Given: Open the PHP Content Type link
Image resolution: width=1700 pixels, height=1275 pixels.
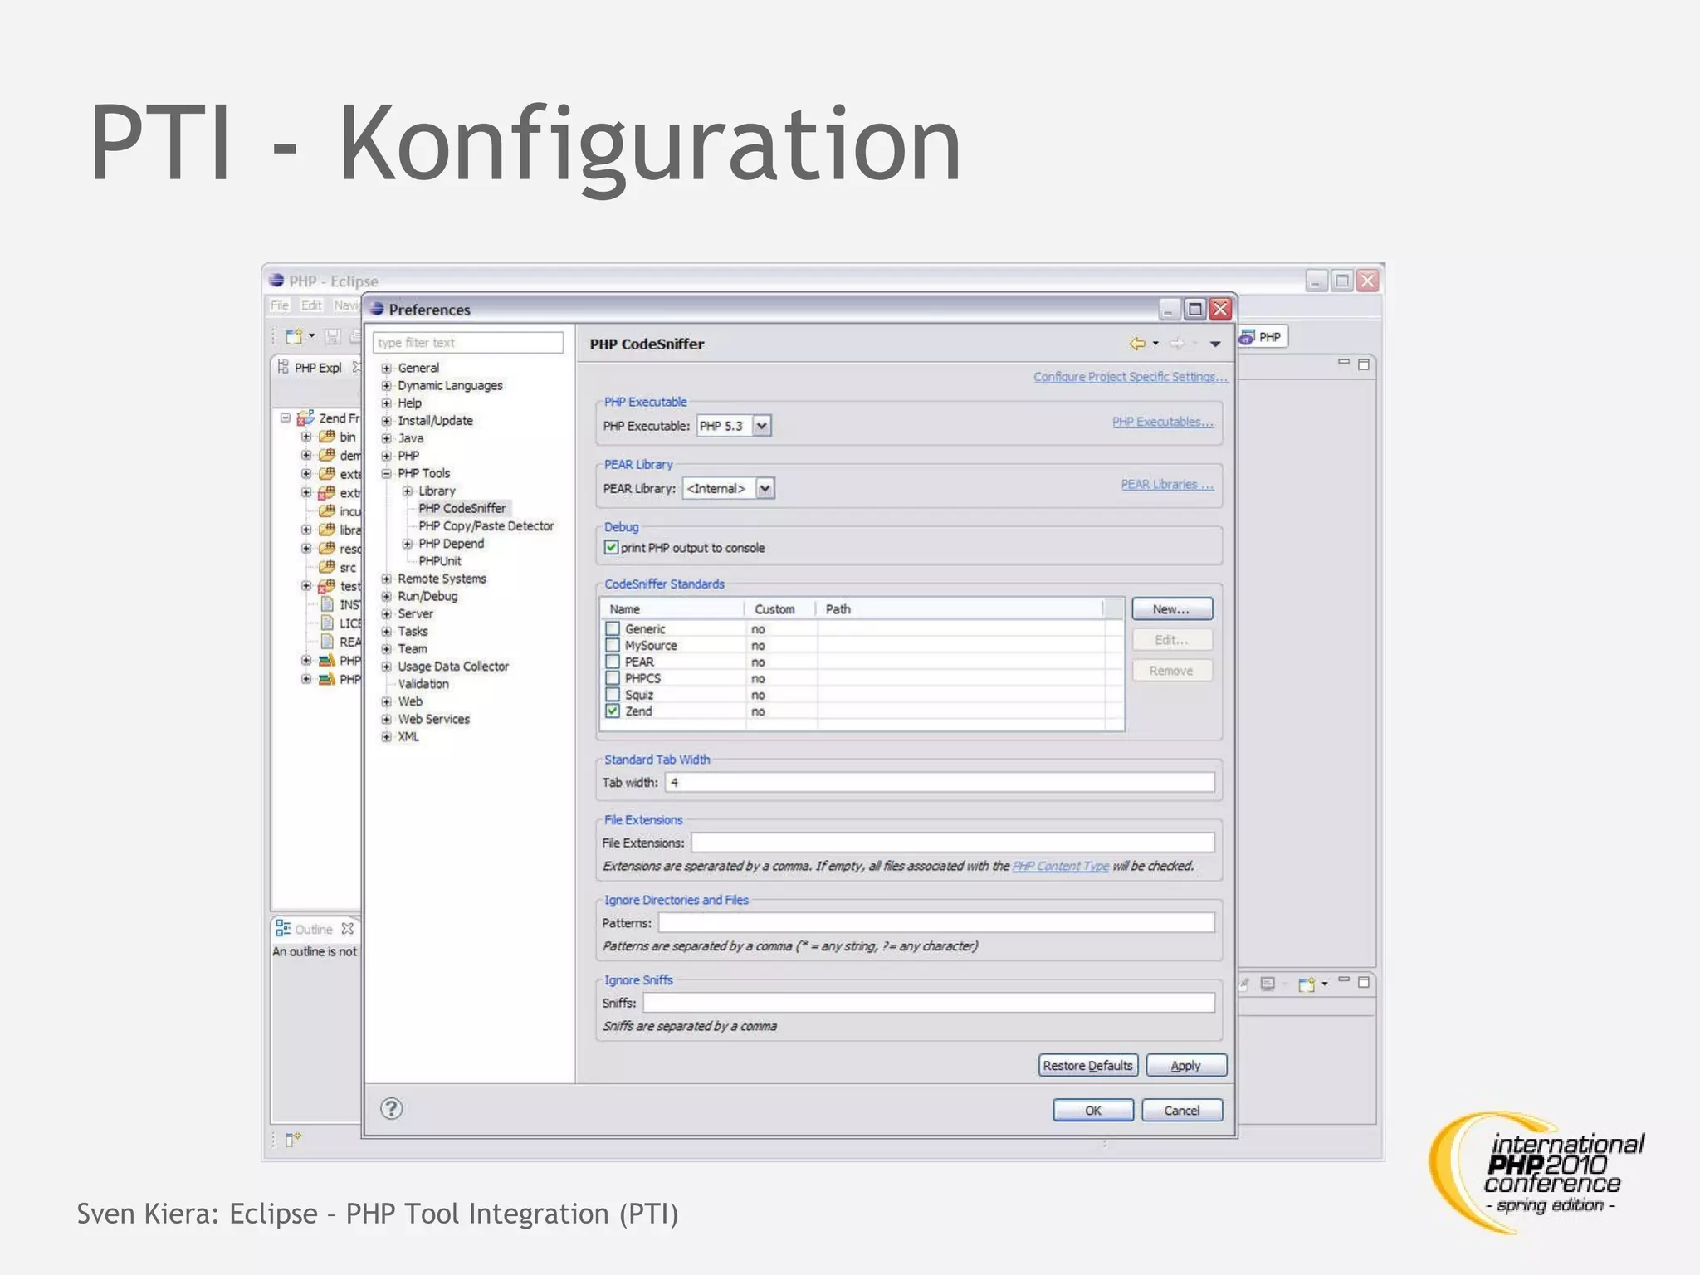Looking at the screenshot, I should [x=1060, y=866].
